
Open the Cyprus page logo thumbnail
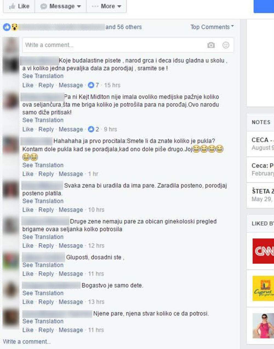pyautogui.click(x=263, y=288)
